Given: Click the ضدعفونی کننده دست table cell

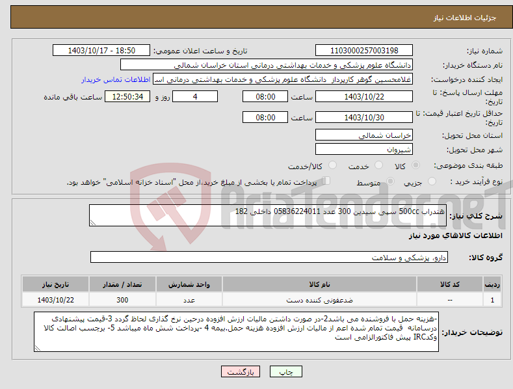Looking at the screenshot, I should click(x=319, y=300).
